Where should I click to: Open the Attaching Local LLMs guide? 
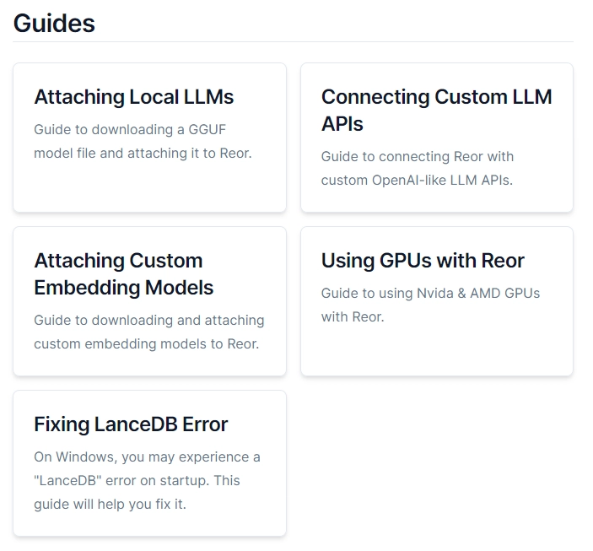point(133,97)
